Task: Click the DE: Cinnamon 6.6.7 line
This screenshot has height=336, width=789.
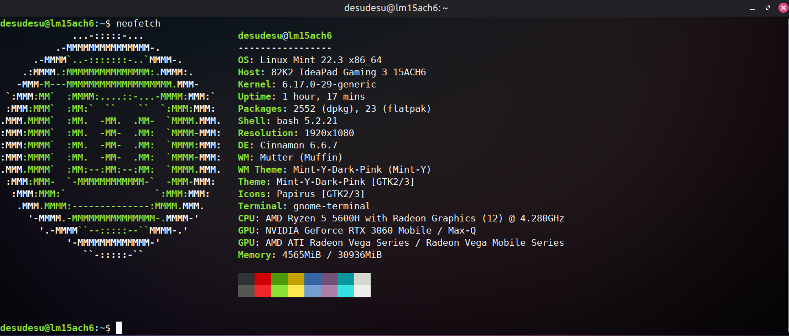Action: tap(288, 145)
